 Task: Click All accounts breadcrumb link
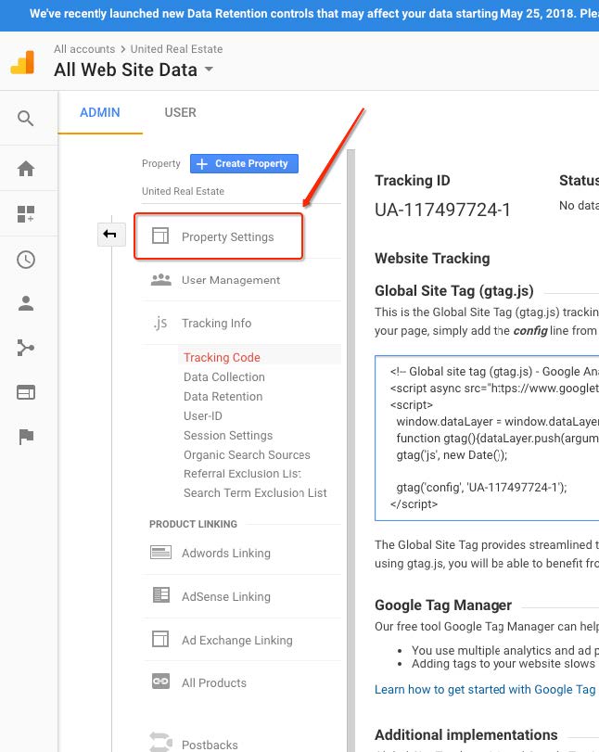pos(84,49)
